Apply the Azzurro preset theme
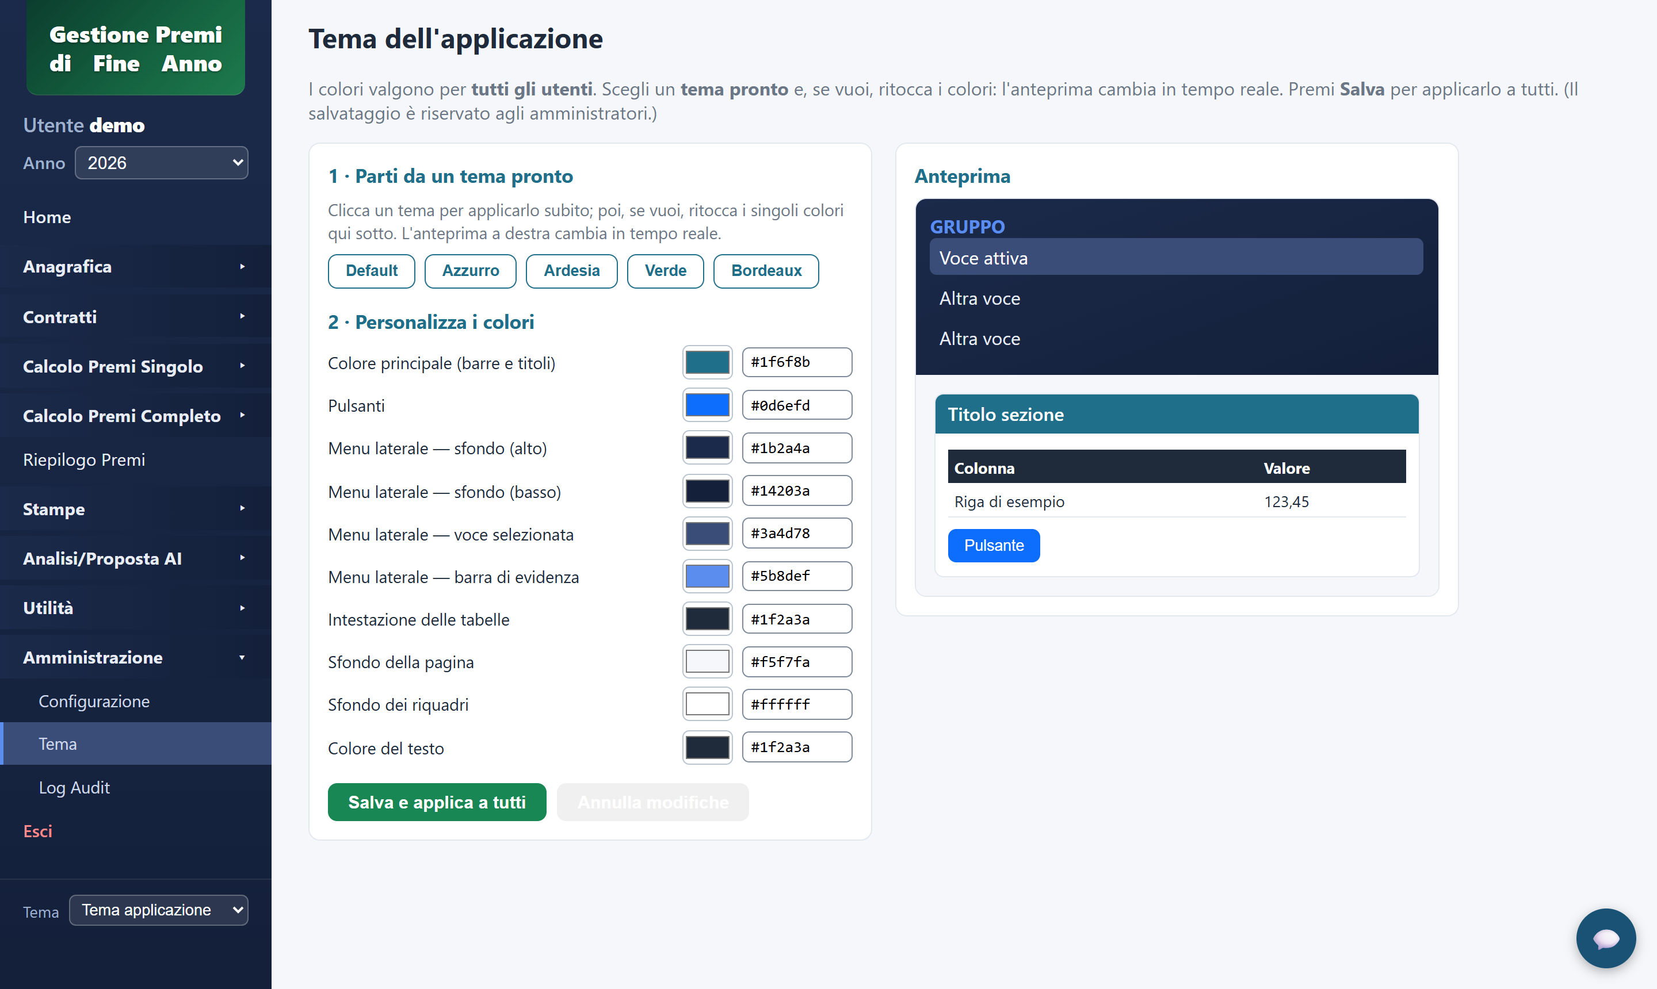The image size is (1657, 989). point(470,271)
